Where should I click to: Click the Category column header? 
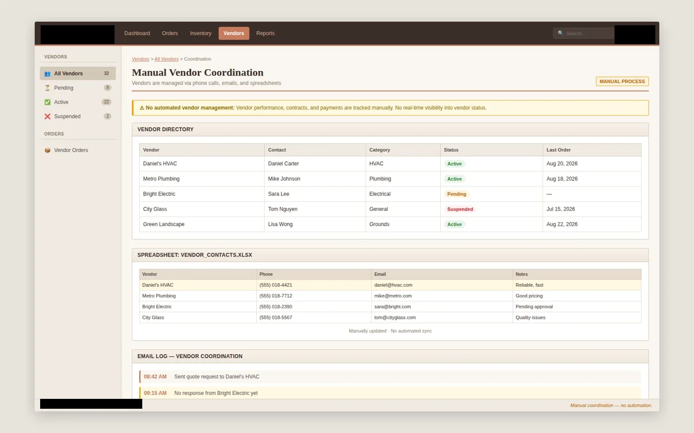coord(403,150)
